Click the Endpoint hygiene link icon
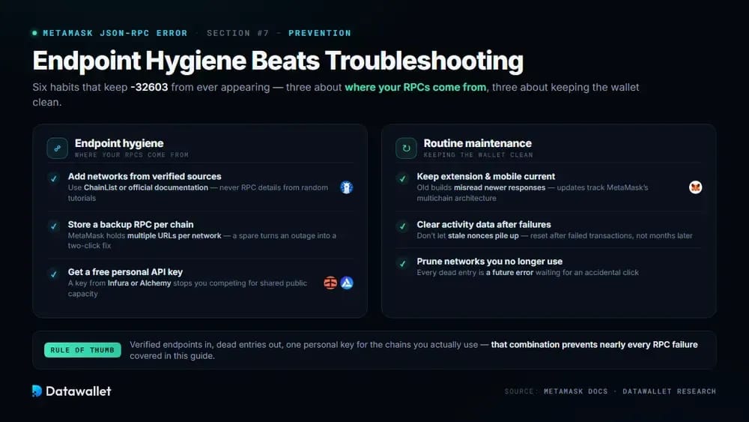This screenshot has width=749, height=422. tap(58, 148)
